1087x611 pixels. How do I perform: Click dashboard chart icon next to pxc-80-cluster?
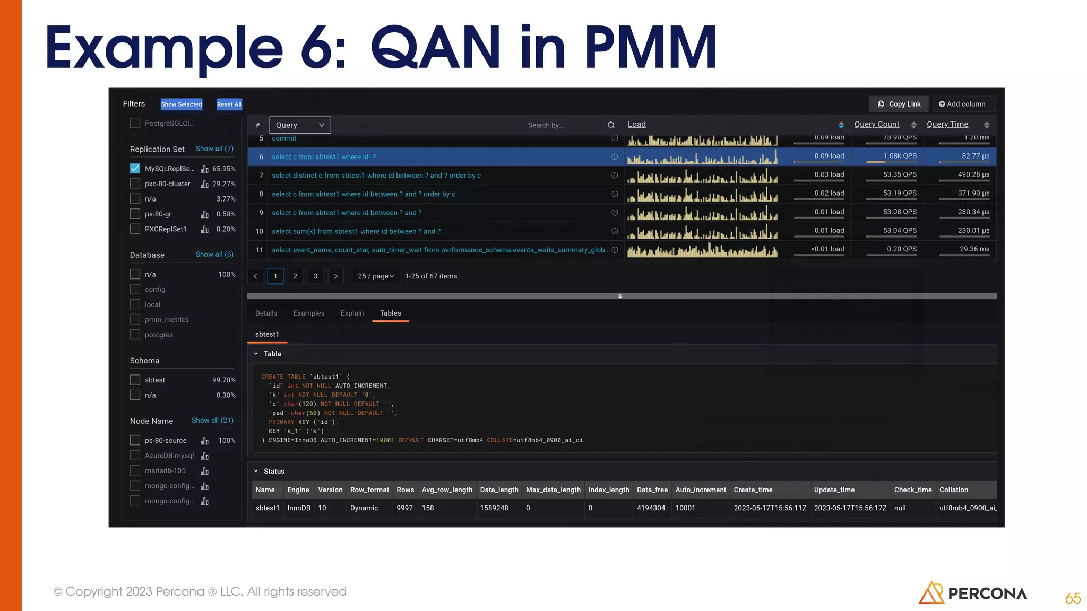204,184
